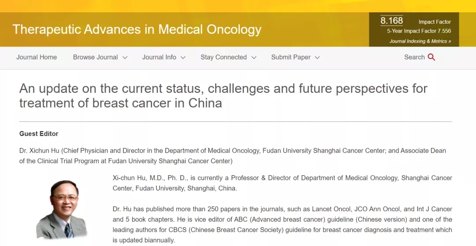This screenshot has height=246, width=476.
Task: Click the red search magnifier icon
Action: coord(431,57)
